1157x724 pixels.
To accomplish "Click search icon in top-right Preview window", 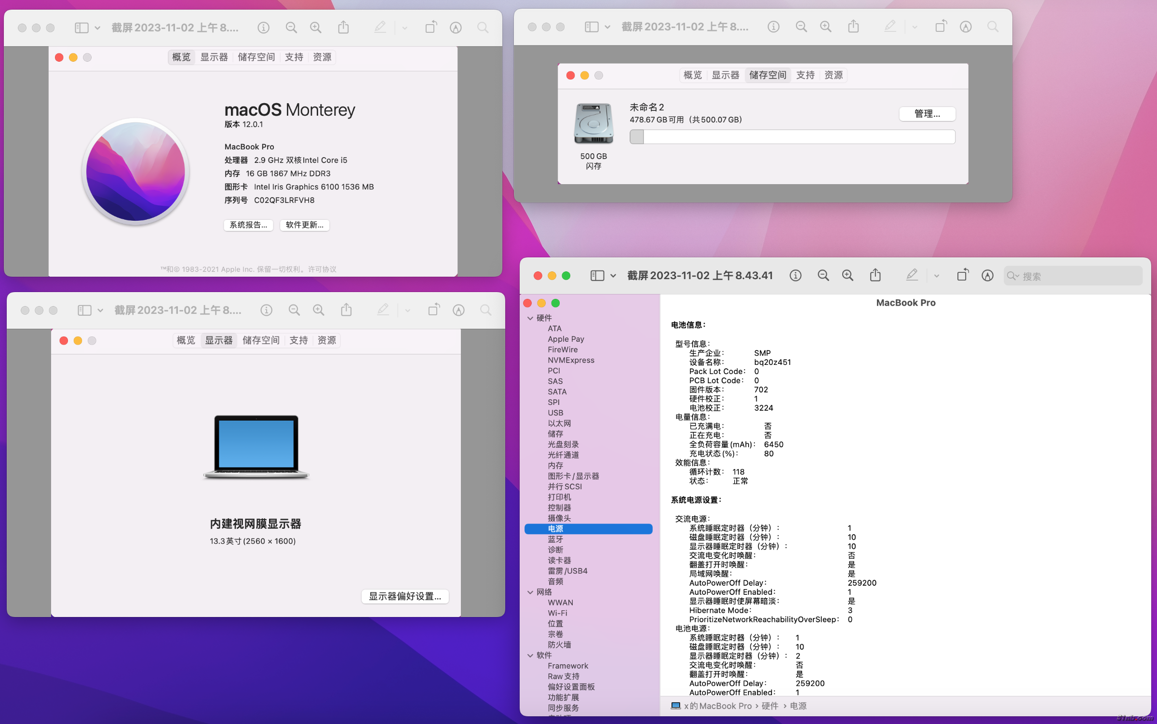I will click(993, 27).
